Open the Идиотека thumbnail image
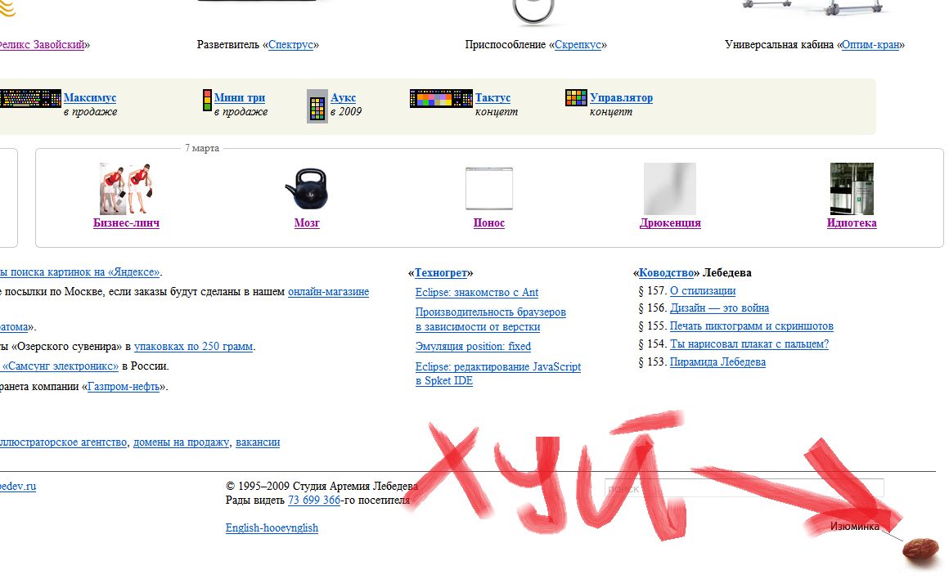 [x=852, y=188]
